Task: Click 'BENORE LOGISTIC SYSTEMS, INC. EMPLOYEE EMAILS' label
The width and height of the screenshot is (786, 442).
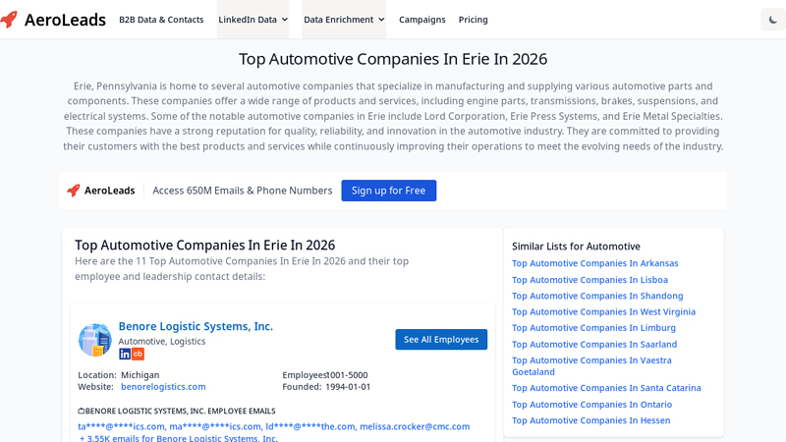Action: click(177, 411)
